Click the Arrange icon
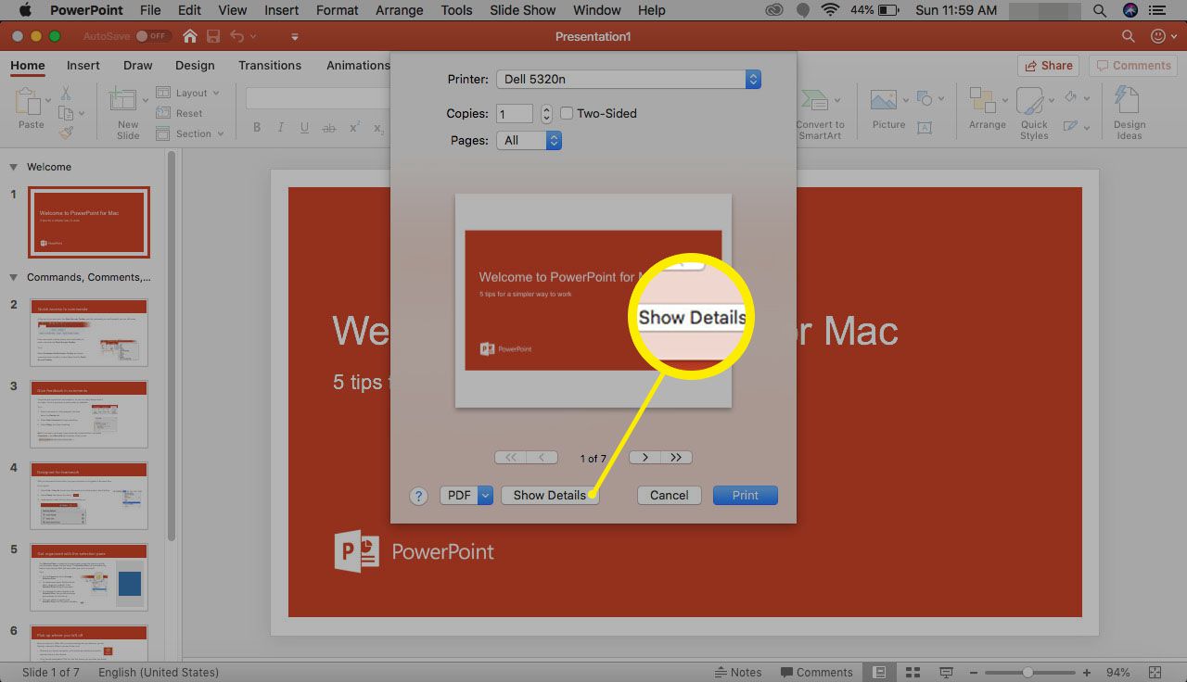Image resolution: width=1187 pixels, height=682 pixels. [983, 102]
